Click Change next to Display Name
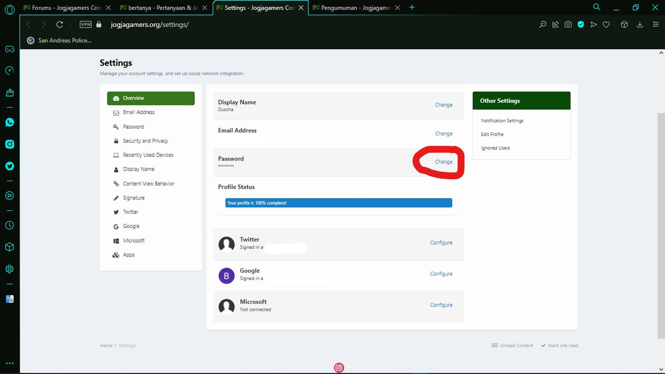Screen dimensions: 665x374 444,105
